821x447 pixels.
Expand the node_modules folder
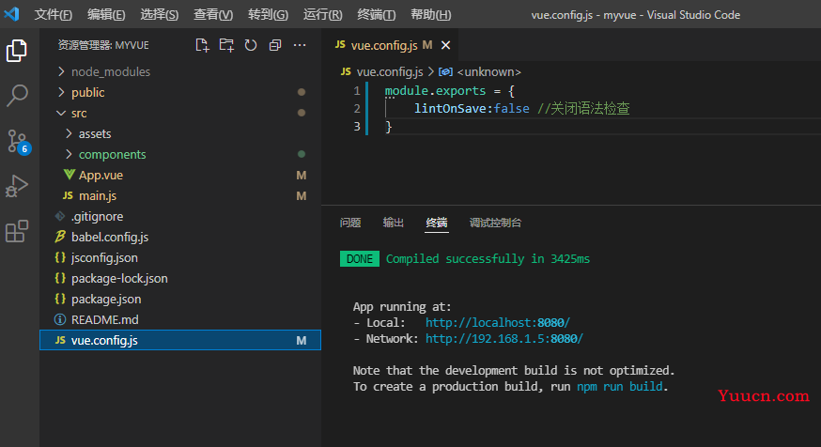point(61,71)
